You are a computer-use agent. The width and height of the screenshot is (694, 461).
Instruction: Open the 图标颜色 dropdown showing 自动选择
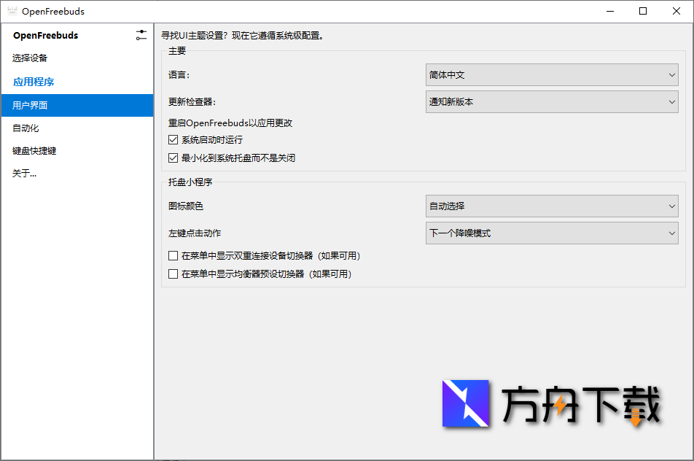[x=552, y=206]
